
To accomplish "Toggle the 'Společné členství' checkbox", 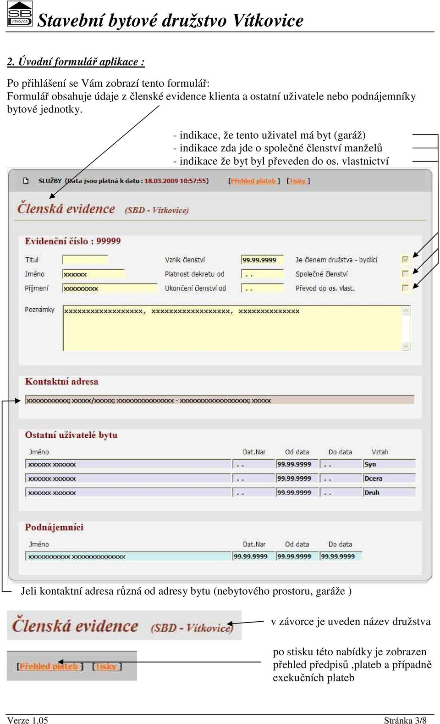I will coord(405,274).
